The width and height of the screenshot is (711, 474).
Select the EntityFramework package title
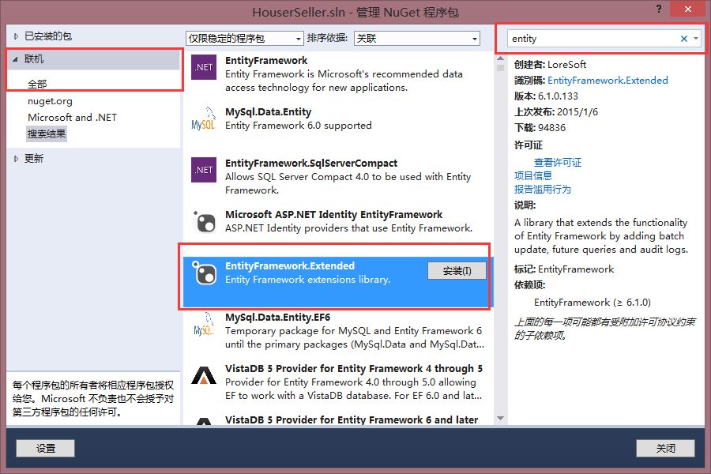click(266, 61)
